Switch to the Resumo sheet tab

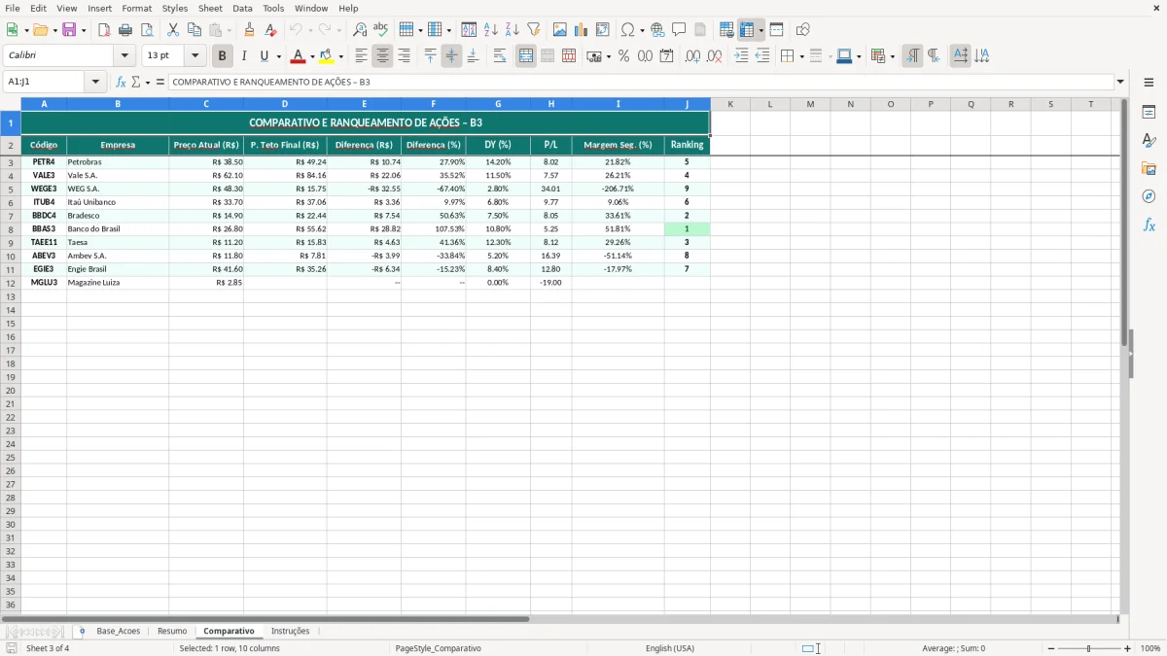(172, 632)
